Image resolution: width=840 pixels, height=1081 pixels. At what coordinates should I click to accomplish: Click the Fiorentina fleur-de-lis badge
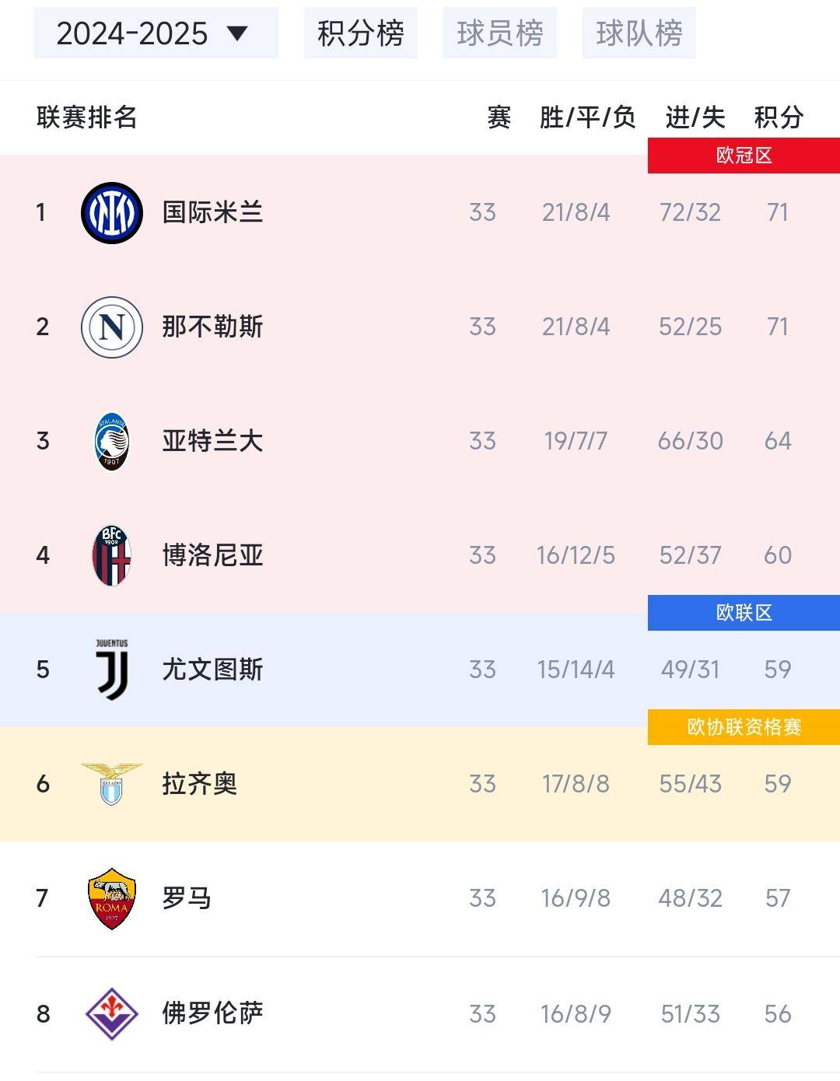coord(111,1013)
